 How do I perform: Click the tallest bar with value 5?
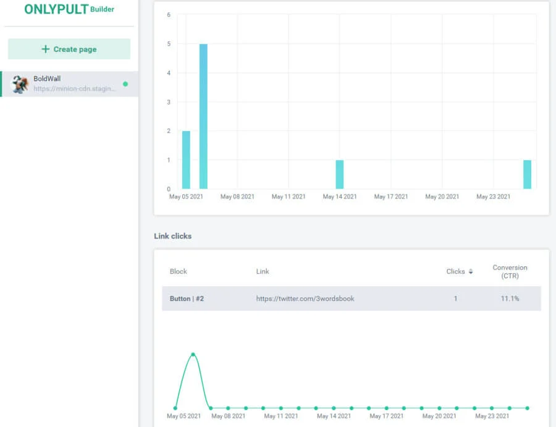[x=203, y=116]
